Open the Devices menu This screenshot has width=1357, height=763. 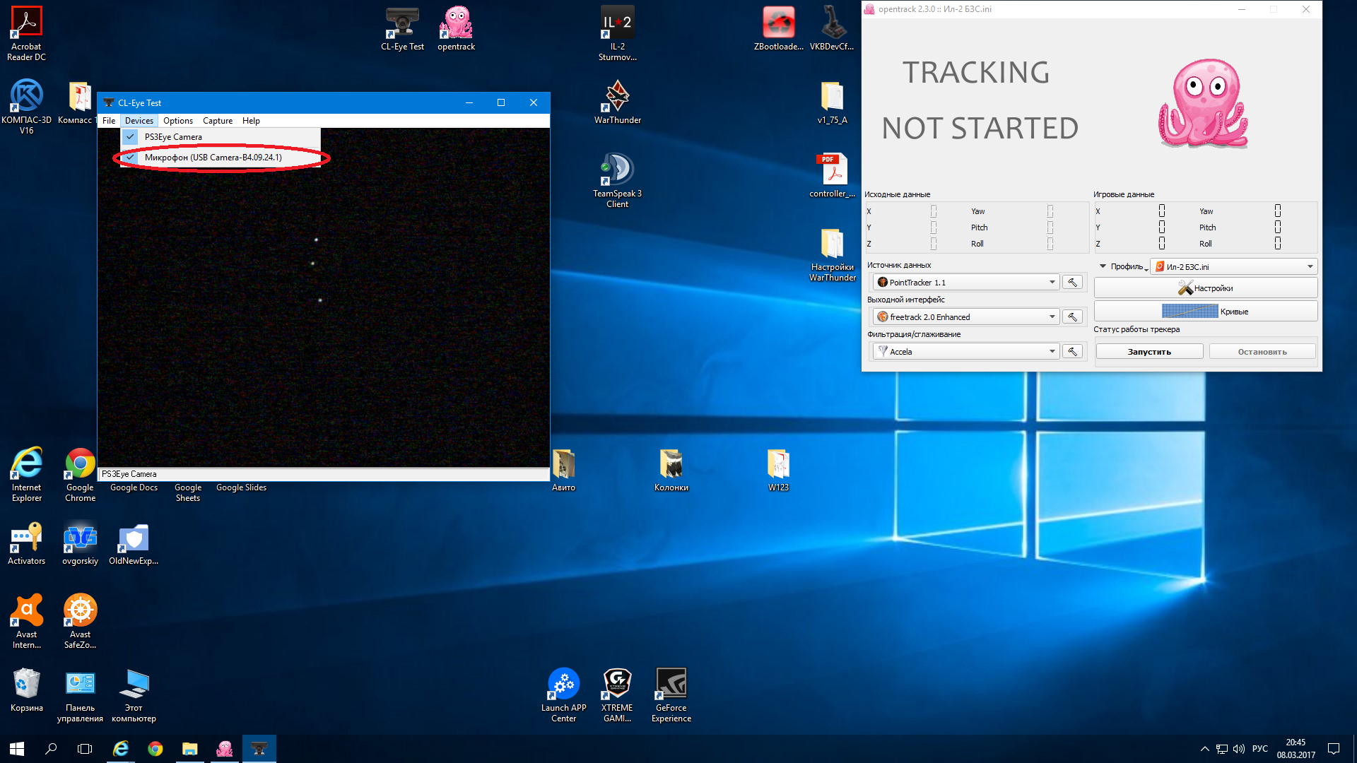click(x=139, y=121)
